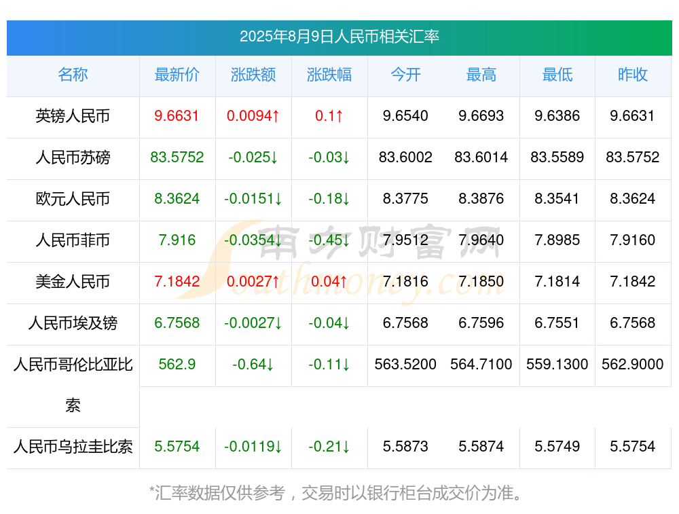Click change value 0.0094↑
679x514 pixels.
253,116
